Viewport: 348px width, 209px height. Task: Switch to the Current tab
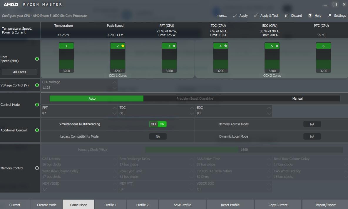point(15,205)
